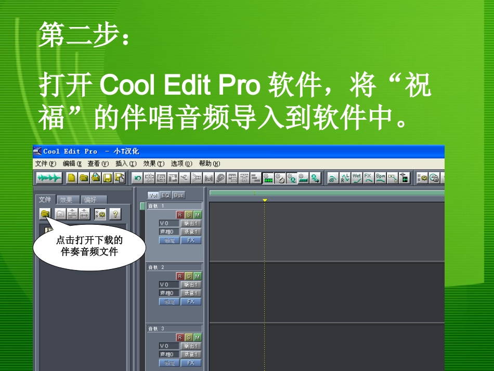The width and height of the screenshot is (494, 371).
Task: Open the 插入(I) menu
Action: pos(126,163)
